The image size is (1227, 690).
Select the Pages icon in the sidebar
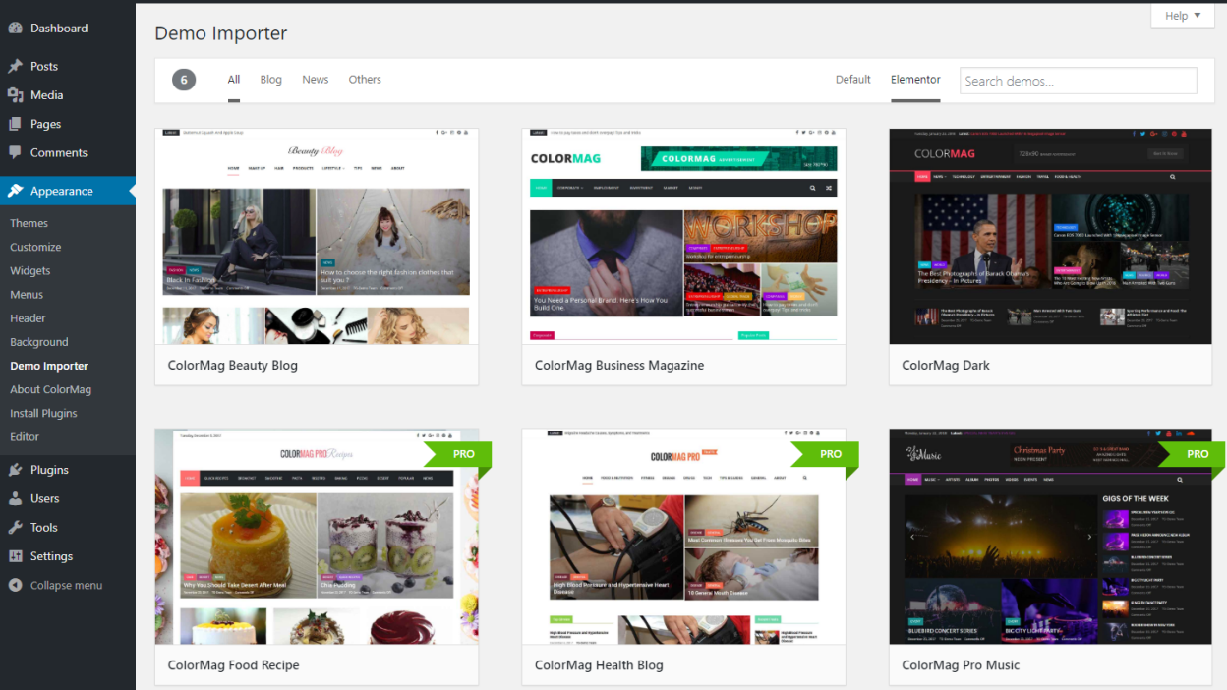click(15, 124)
